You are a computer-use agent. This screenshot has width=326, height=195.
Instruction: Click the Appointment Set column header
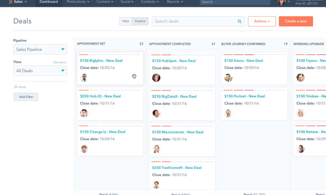pyautogui.click(x=91, y=44)
